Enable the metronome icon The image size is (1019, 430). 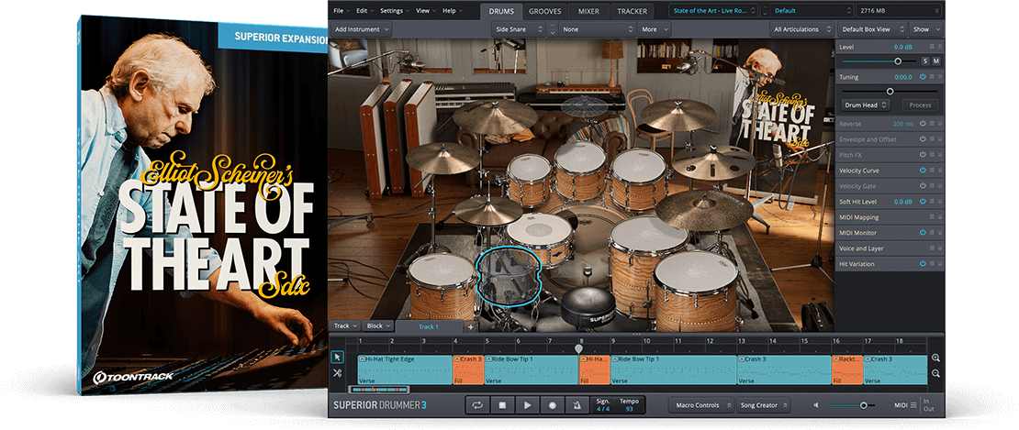[577, 404]
